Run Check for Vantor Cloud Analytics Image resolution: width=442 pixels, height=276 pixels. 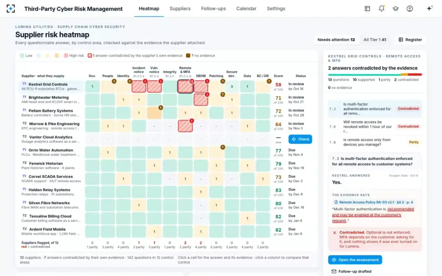[300, 139]
